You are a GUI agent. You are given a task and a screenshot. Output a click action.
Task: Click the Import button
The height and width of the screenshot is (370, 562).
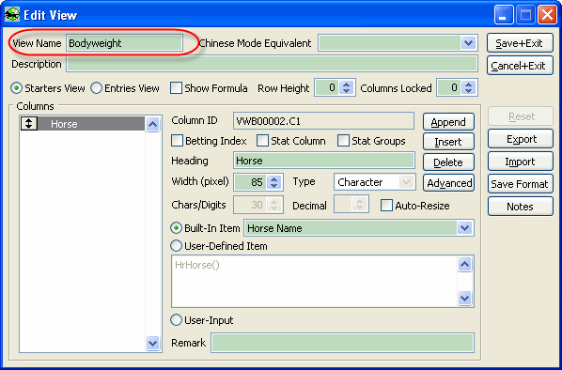coord(521,162)
